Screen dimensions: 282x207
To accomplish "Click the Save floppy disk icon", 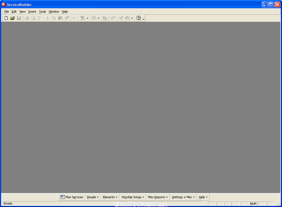I will point(19,18).
